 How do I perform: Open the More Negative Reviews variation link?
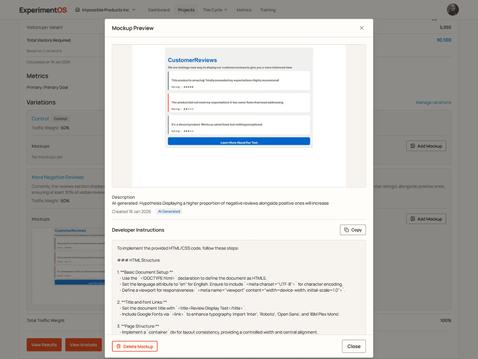[58, 177]
